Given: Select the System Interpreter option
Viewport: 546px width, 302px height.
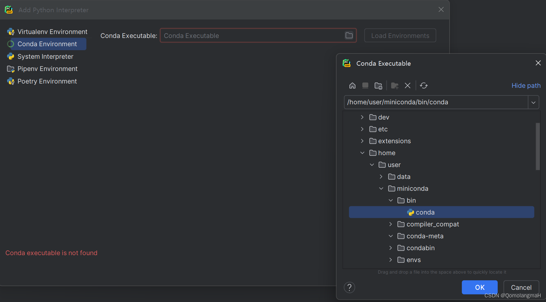Looking at the screenshot, I should pyautogui.click(x=45, y=56).
